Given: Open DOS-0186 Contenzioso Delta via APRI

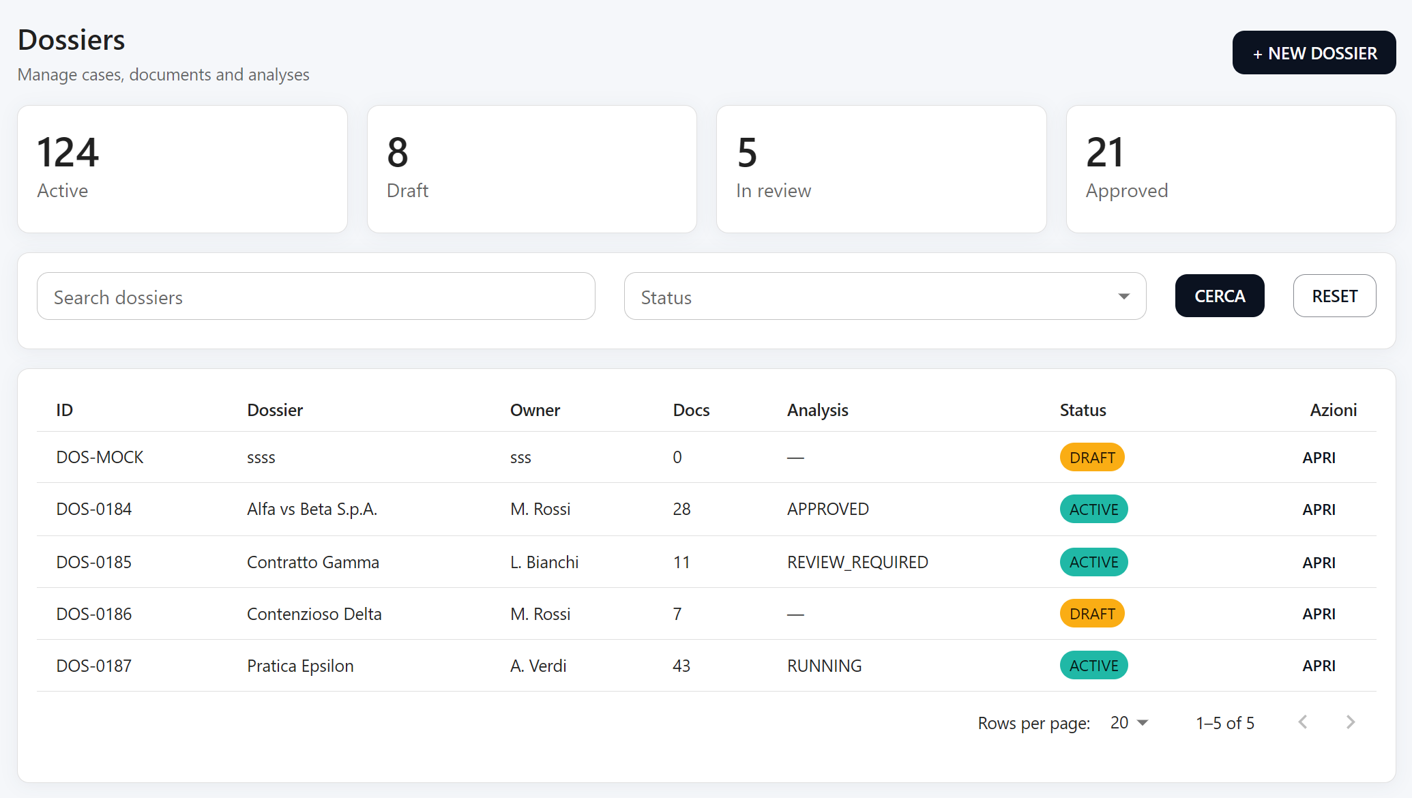Looking at the screenshot, I should click(x=1319, y=614).
